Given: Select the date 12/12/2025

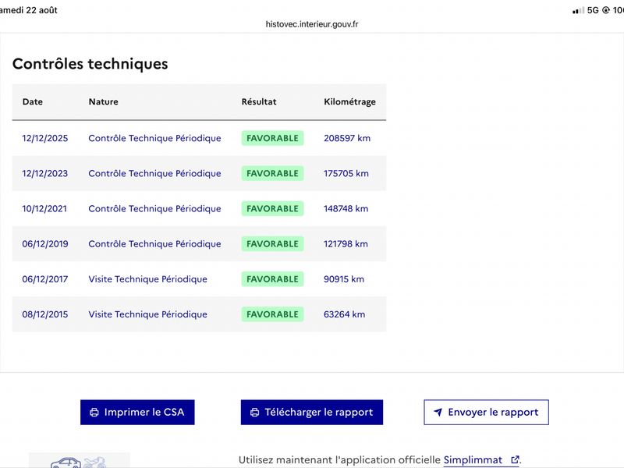Looking at the screenshot, I should 45,138.
